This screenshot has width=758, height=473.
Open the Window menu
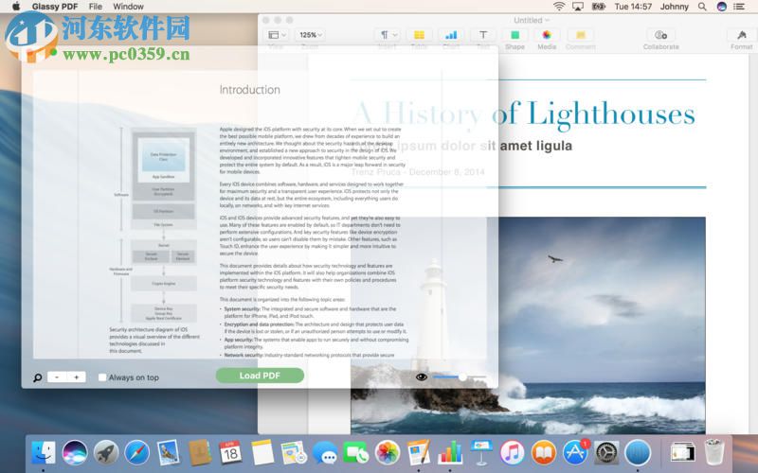coord(128,7)
